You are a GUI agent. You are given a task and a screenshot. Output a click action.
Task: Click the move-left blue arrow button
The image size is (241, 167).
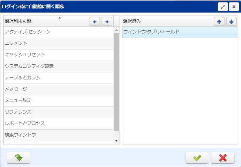point(95,22)
